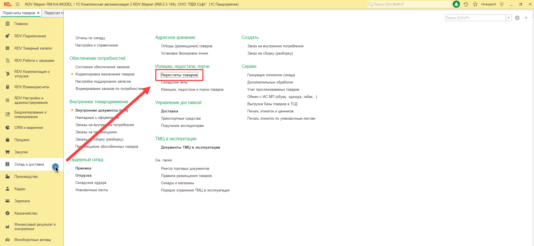
Task: Click the Зарплата card icon
Action: click(8, 201)
